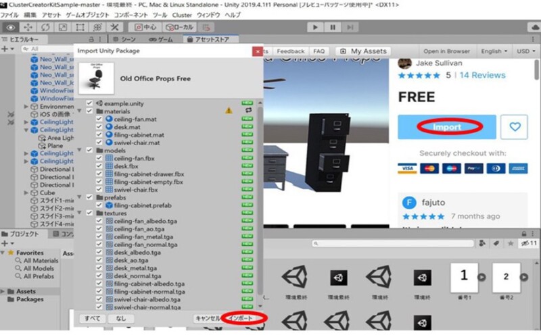Uncheck example.unity checkbox

pos(89,103)
